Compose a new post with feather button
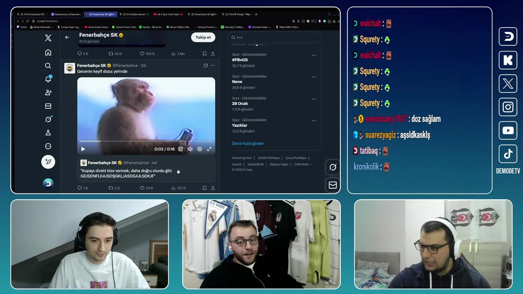The image size is (523, 294). (x=48, y=162)
